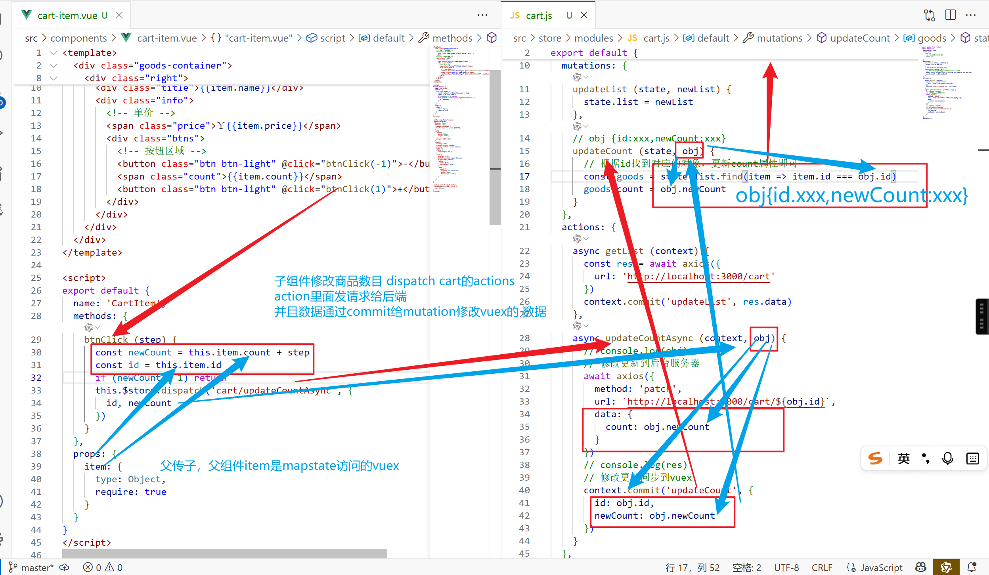Image resolution: width=989 pixels, height=575 pixels.
Task: Click the left editor vertical scrollbar thumb
Action: [x=495, y=147]
